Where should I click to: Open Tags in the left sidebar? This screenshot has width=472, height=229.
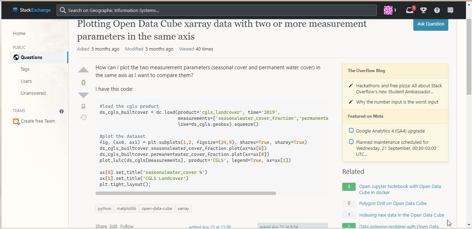pos(25,69)
